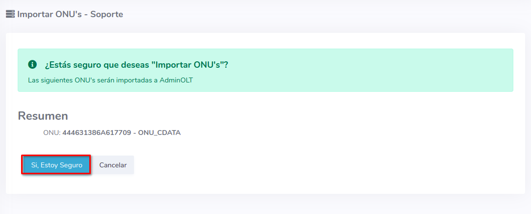Click the "Importar ONU's - Soporte" page title
Screen dimensions: 531x214
tap(70, 14)
